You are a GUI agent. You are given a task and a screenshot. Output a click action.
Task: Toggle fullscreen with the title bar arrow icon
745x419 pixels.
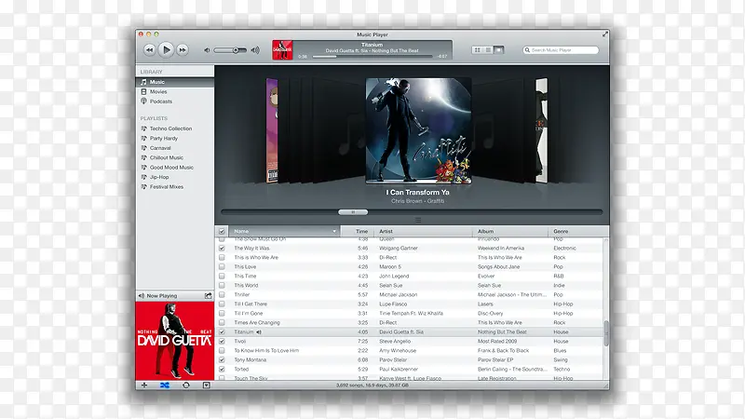coord(604,34)
